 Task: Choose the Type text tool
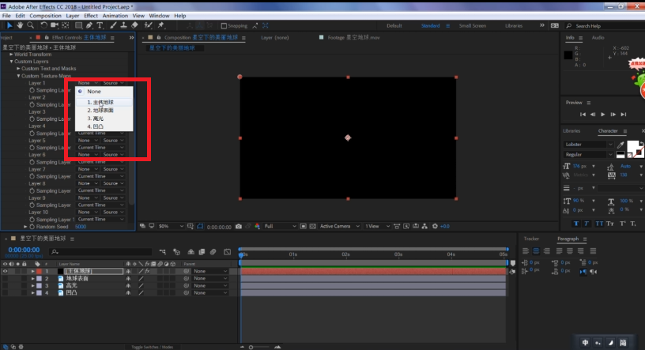100,25
